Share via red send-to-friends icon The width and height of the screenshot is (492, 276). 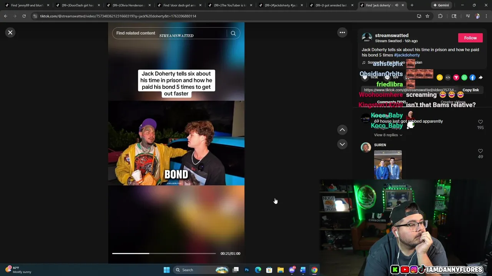coord(456,77)
